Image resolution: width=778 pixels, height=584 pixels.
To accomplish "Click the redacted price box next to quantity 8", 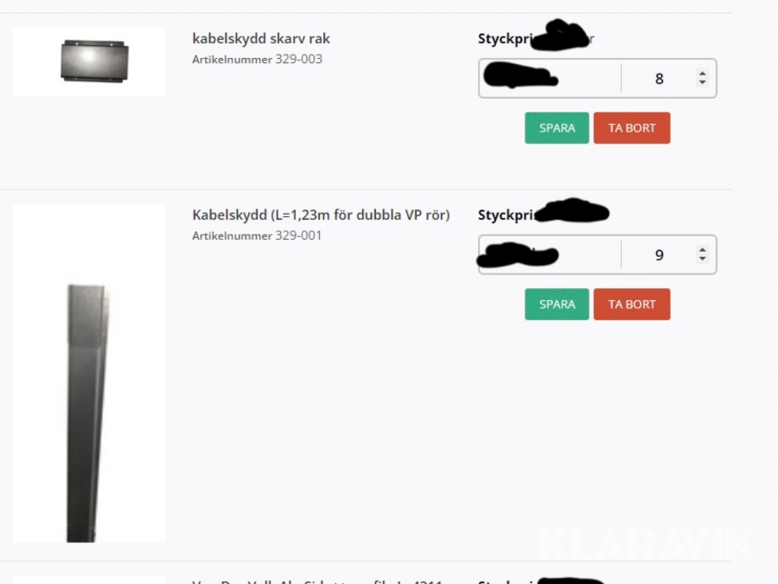I will (550, 79).
